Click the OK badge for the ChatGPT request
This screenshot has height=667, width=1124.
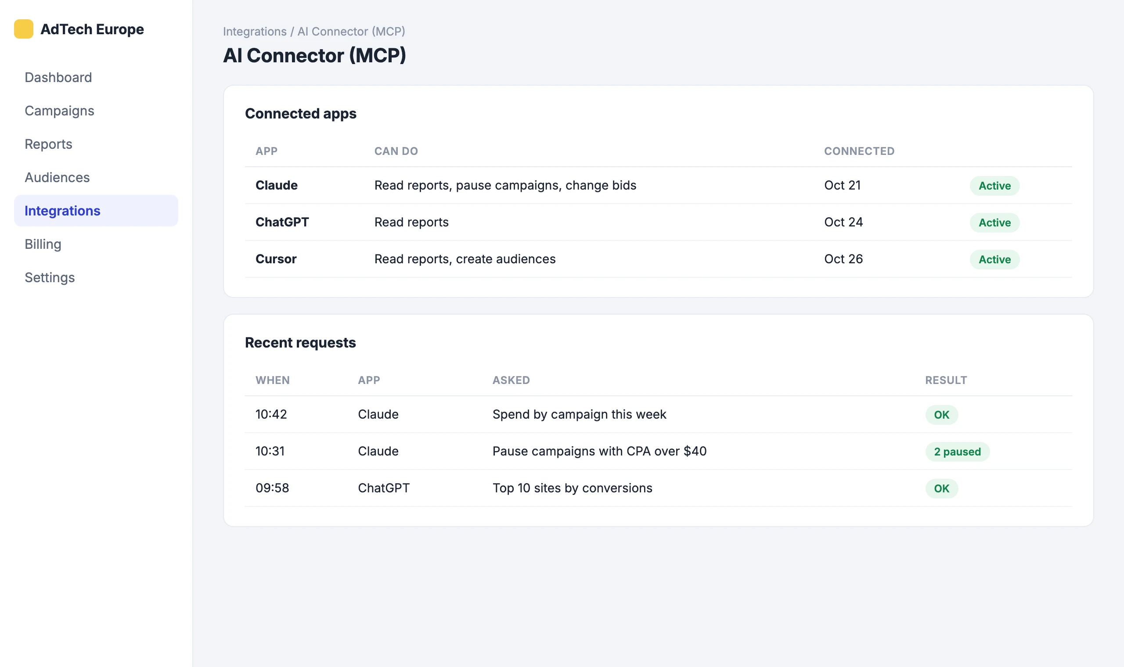point(941,488)
